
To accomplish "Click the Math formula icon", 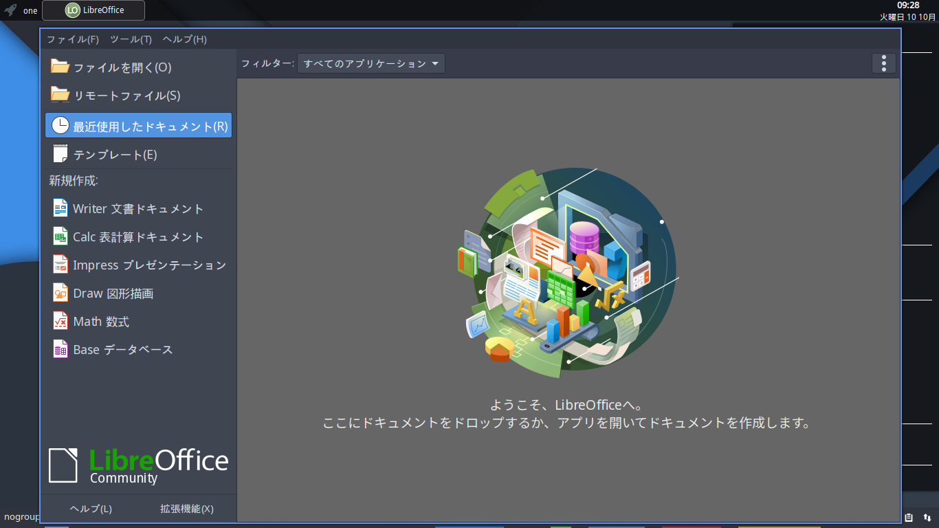I will pyautogui.click(x=60, y=320).
